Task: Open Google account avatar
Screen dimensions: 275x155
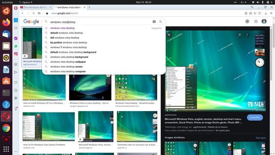Action: pos(264,22)
